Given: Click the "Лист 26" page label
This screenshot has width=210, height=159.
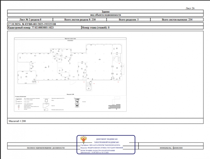Looking at the screenshot, I should point(190,8).
